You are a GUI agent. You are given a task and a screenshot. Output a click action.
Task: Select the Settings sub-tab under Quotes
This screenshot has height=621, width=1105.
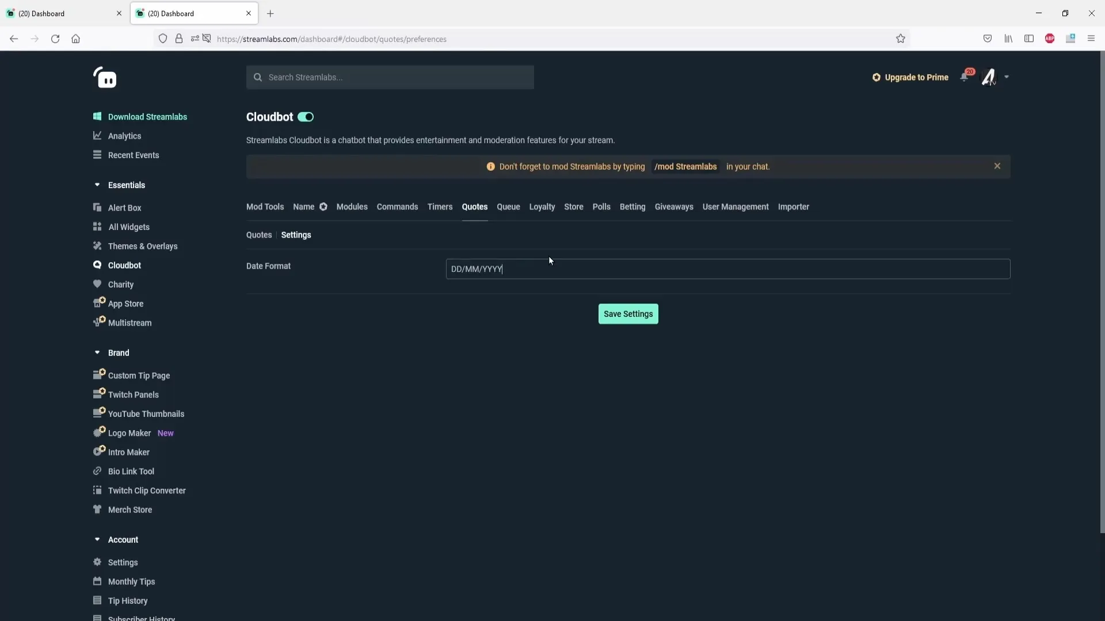(296, 235)
